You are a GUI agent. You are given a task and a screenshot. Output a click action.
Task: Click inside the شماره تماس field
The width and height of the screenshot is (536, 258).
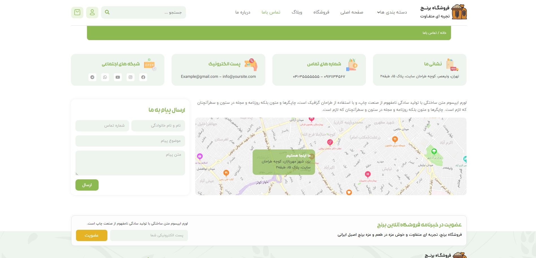[102, 125]
